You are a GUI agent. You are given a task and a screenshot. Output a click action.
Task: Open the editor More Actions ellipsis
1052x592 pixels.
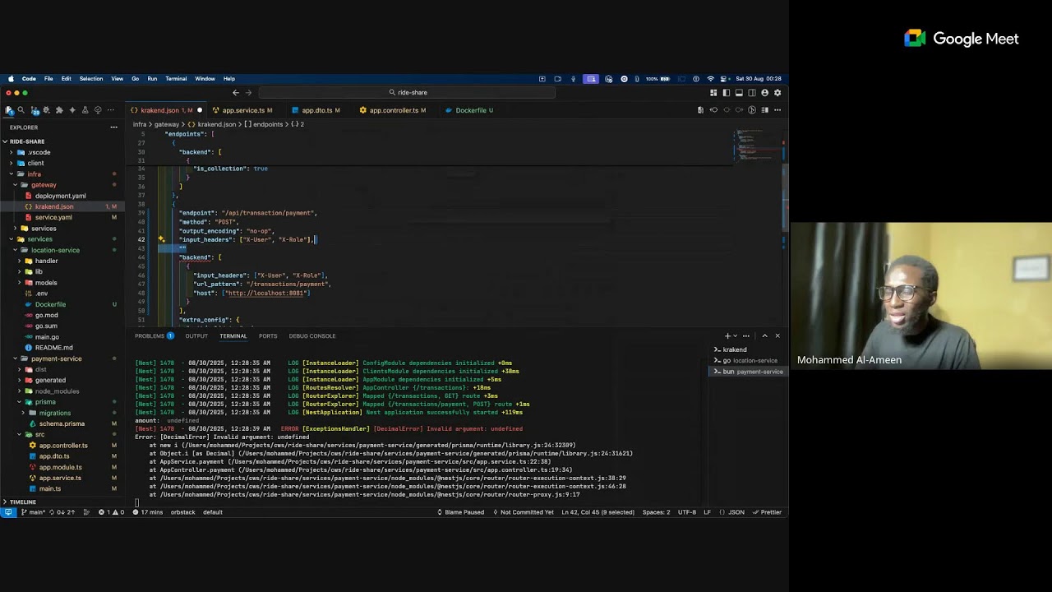[777, 110]
